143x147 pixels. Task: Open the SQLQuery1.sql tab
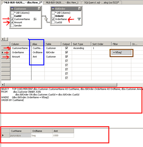tap(101, 2)
